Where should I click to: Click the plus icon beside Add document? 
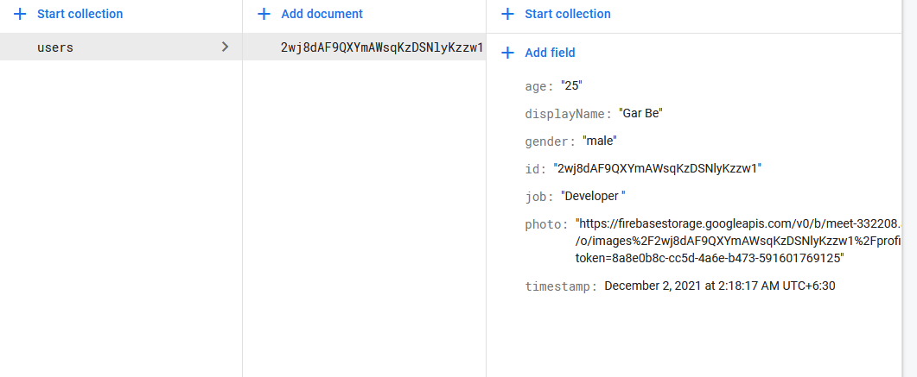click(264, 14)
